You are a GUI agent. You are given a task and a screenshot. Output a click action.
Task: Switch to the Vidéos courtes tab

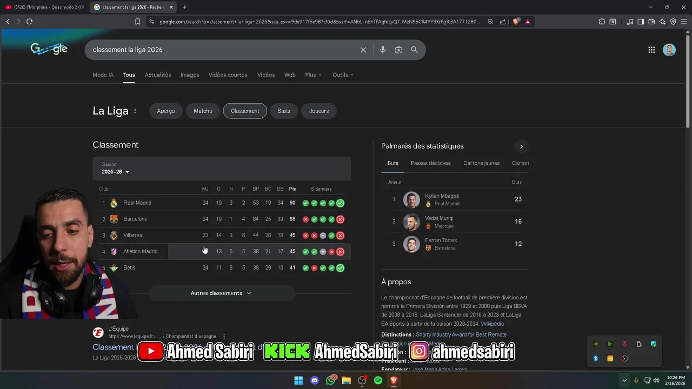pyautogui.click(x=228, y=75)
